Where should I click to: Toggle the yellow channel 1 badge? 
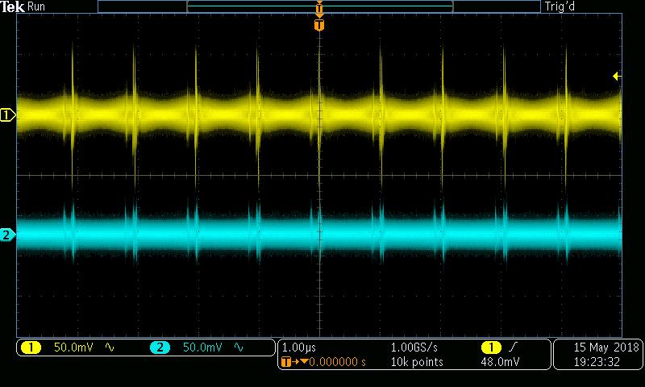[31, 347]
